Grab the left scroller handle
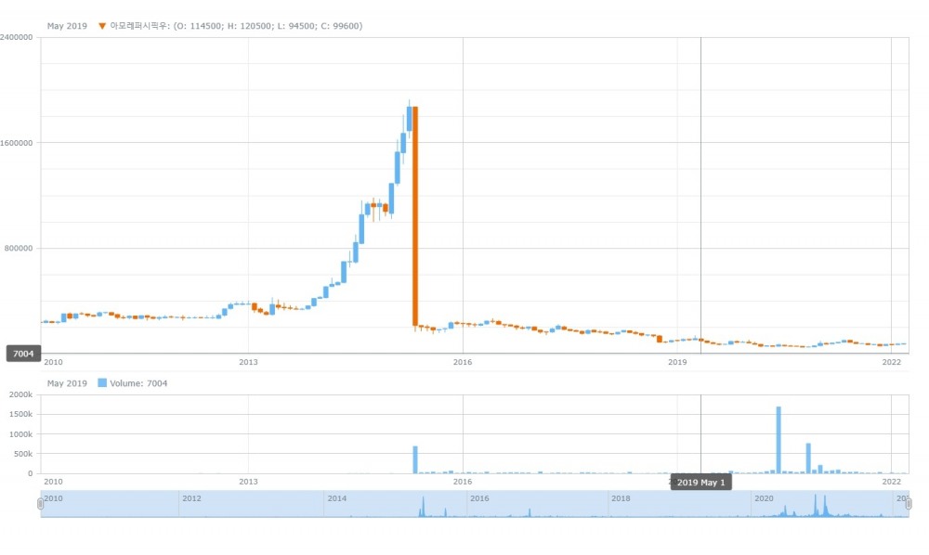Viewport: 929px width, 555px height. point(40,503)
